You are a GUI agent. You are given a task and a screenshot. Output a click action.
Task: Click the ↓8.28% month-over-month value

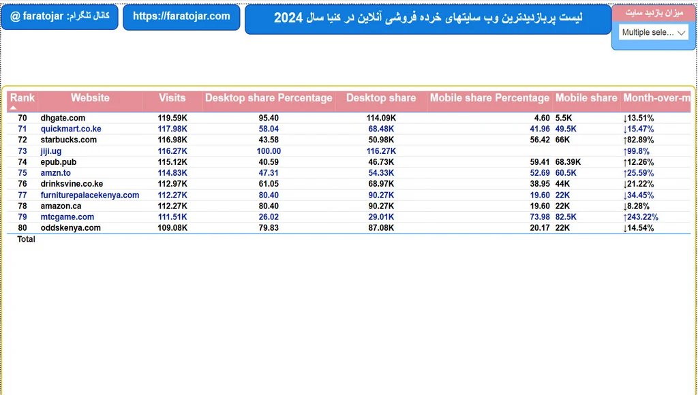point(636,206)
